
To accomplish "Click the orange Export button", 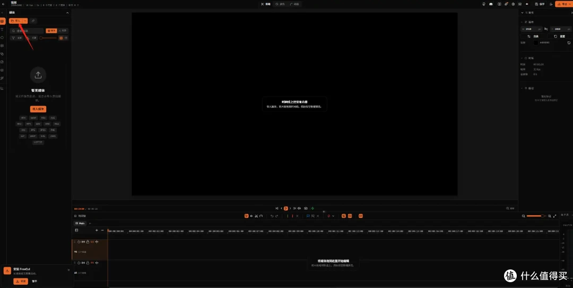I will coord(563,4).
